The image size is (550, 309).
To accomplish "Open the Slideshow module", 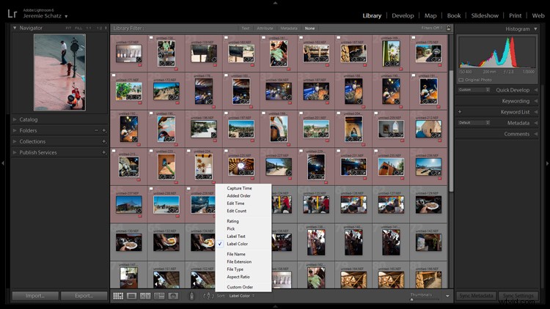I will [485, 15].
